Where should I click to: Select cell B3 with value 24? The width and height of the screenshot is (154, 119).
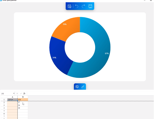point(23,105)
